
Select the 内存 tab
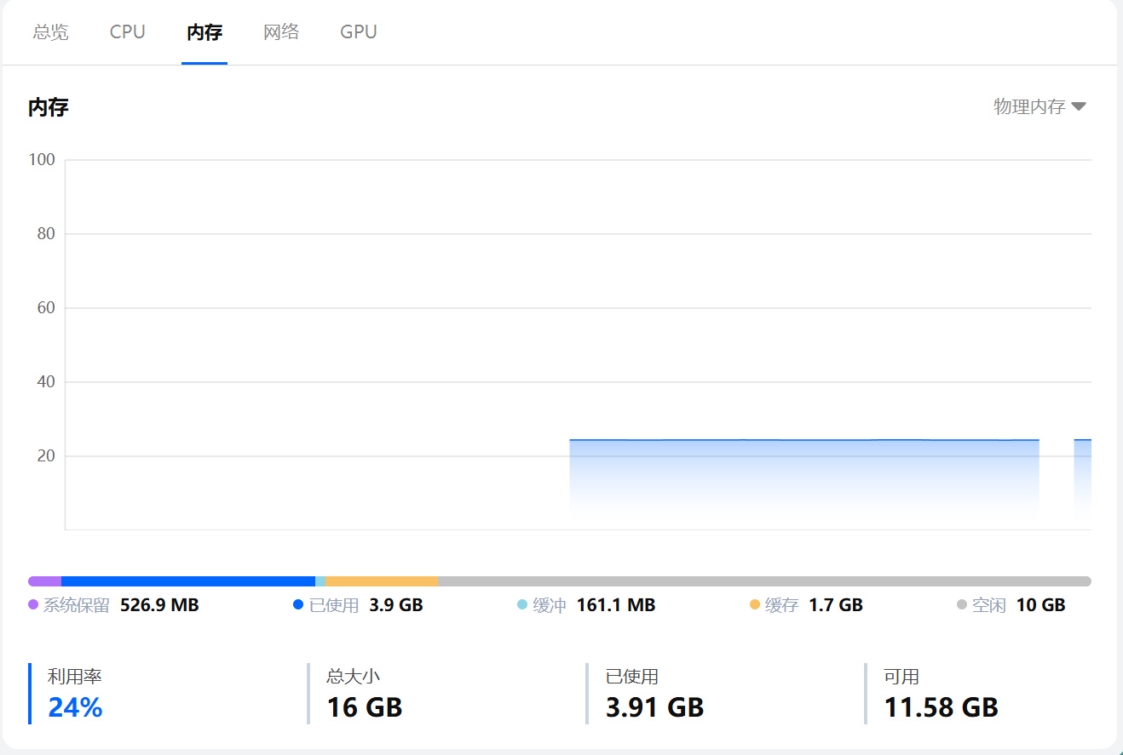click(x=204, y=32)
